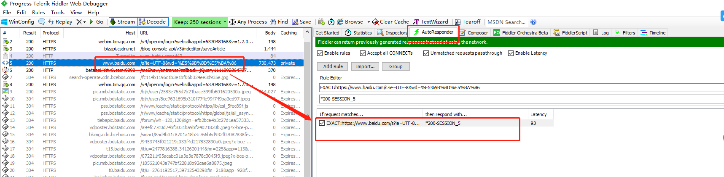Click the Caching column header
This screenshot has width=724, height=177.
pos(289,33)
